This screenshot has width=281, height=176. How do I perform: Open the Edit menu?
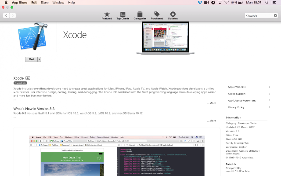[34, 3]
